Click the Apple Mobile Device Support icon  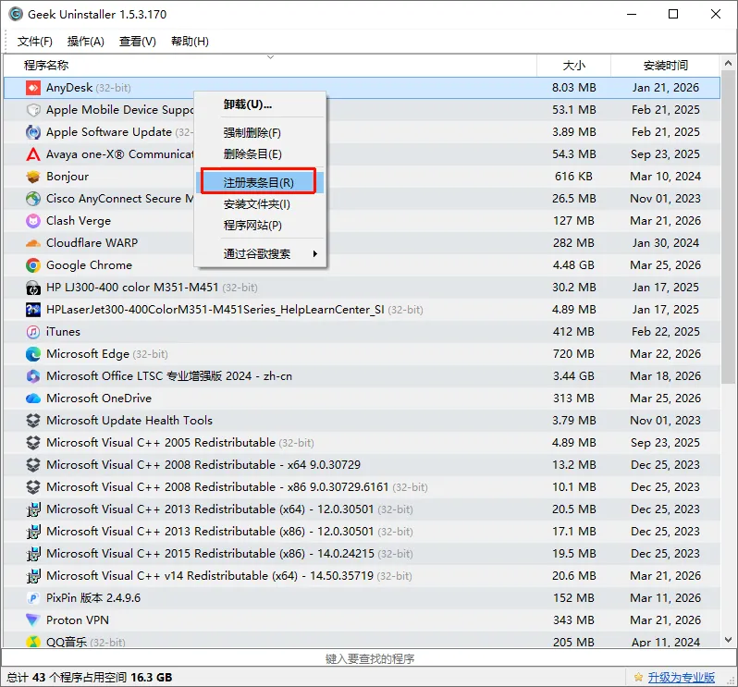click(x=33, y=110)
